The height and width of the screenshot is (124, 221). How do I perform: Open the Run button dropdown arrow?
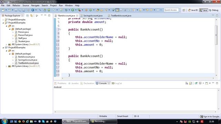76,10
